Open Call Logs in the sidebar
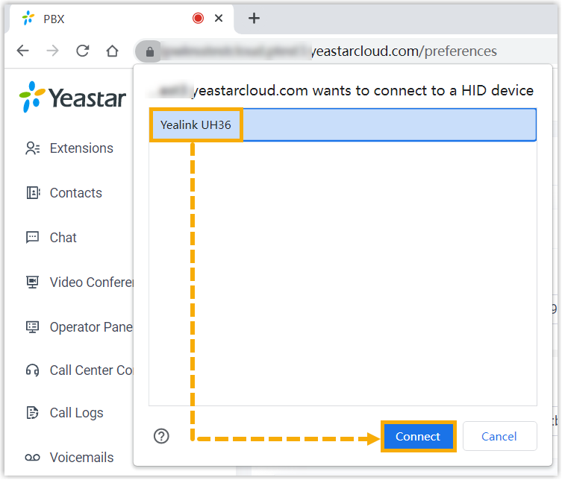Image resolution: width=562 pixels, height=480 pixels. tap(76, 413)
